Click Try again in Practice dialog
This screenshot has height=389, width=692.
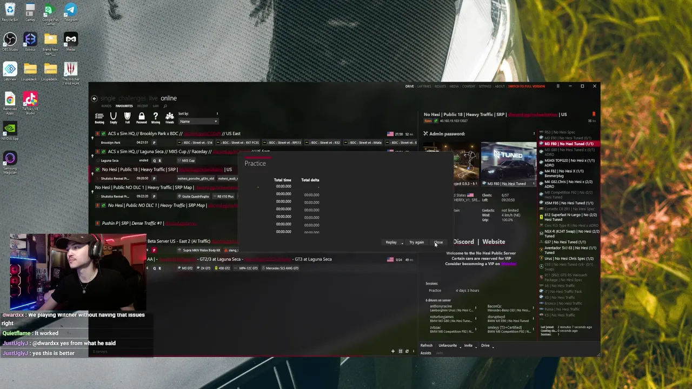416,242
